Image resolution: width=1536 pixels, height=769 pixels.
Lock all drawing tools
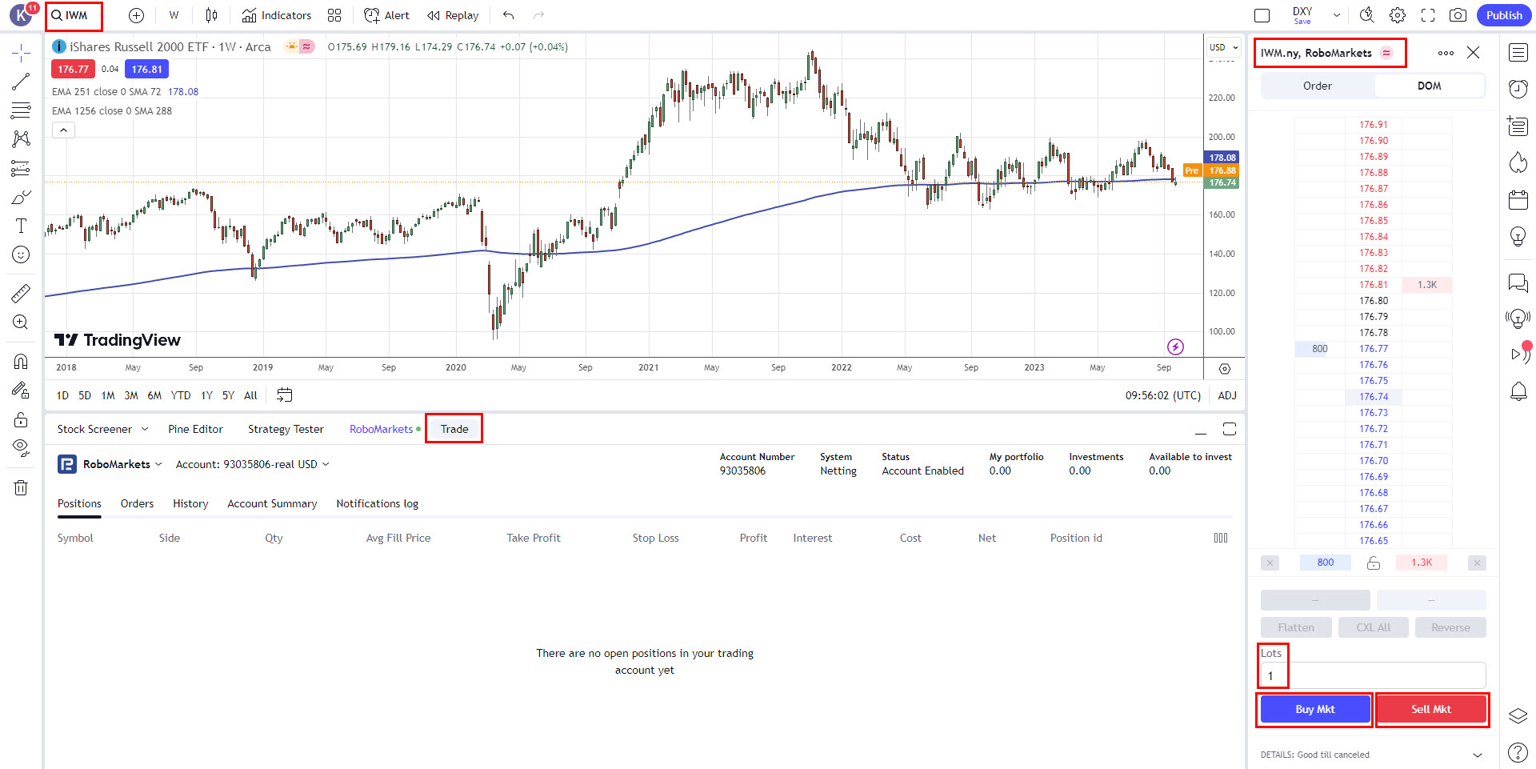coord(21,419)
